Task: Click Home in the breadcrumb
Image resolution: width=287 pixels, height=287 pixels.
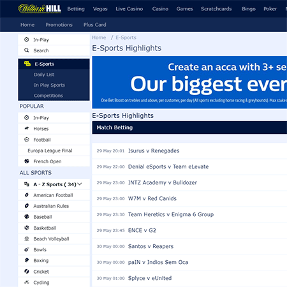Action: [x=99, y=38]
